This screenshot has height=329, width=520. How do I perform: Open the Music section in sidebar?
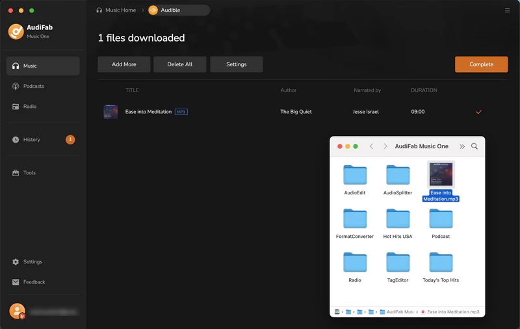(x=43, y=66)
